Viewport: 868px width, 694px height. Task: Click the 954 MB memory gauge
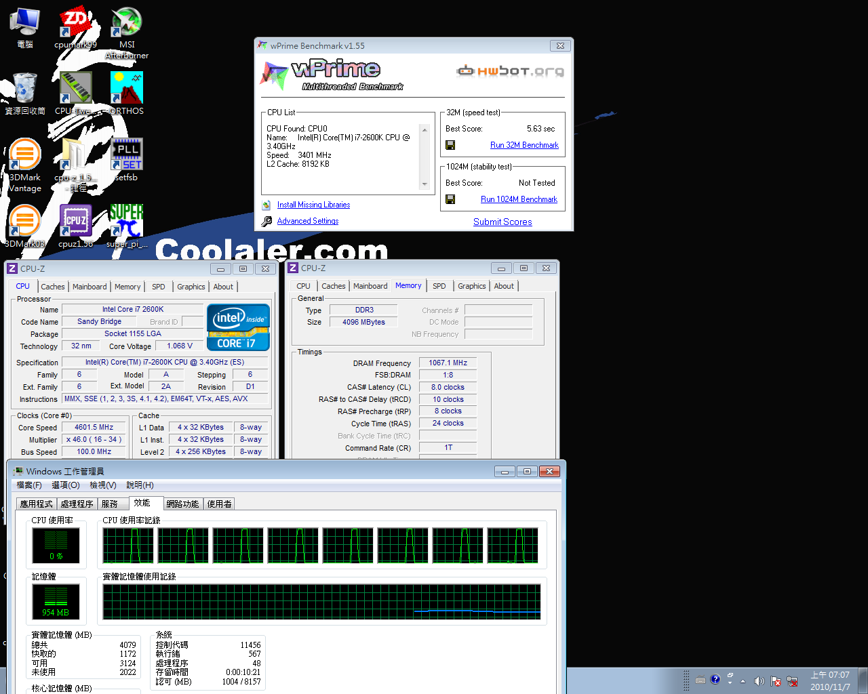56,602
